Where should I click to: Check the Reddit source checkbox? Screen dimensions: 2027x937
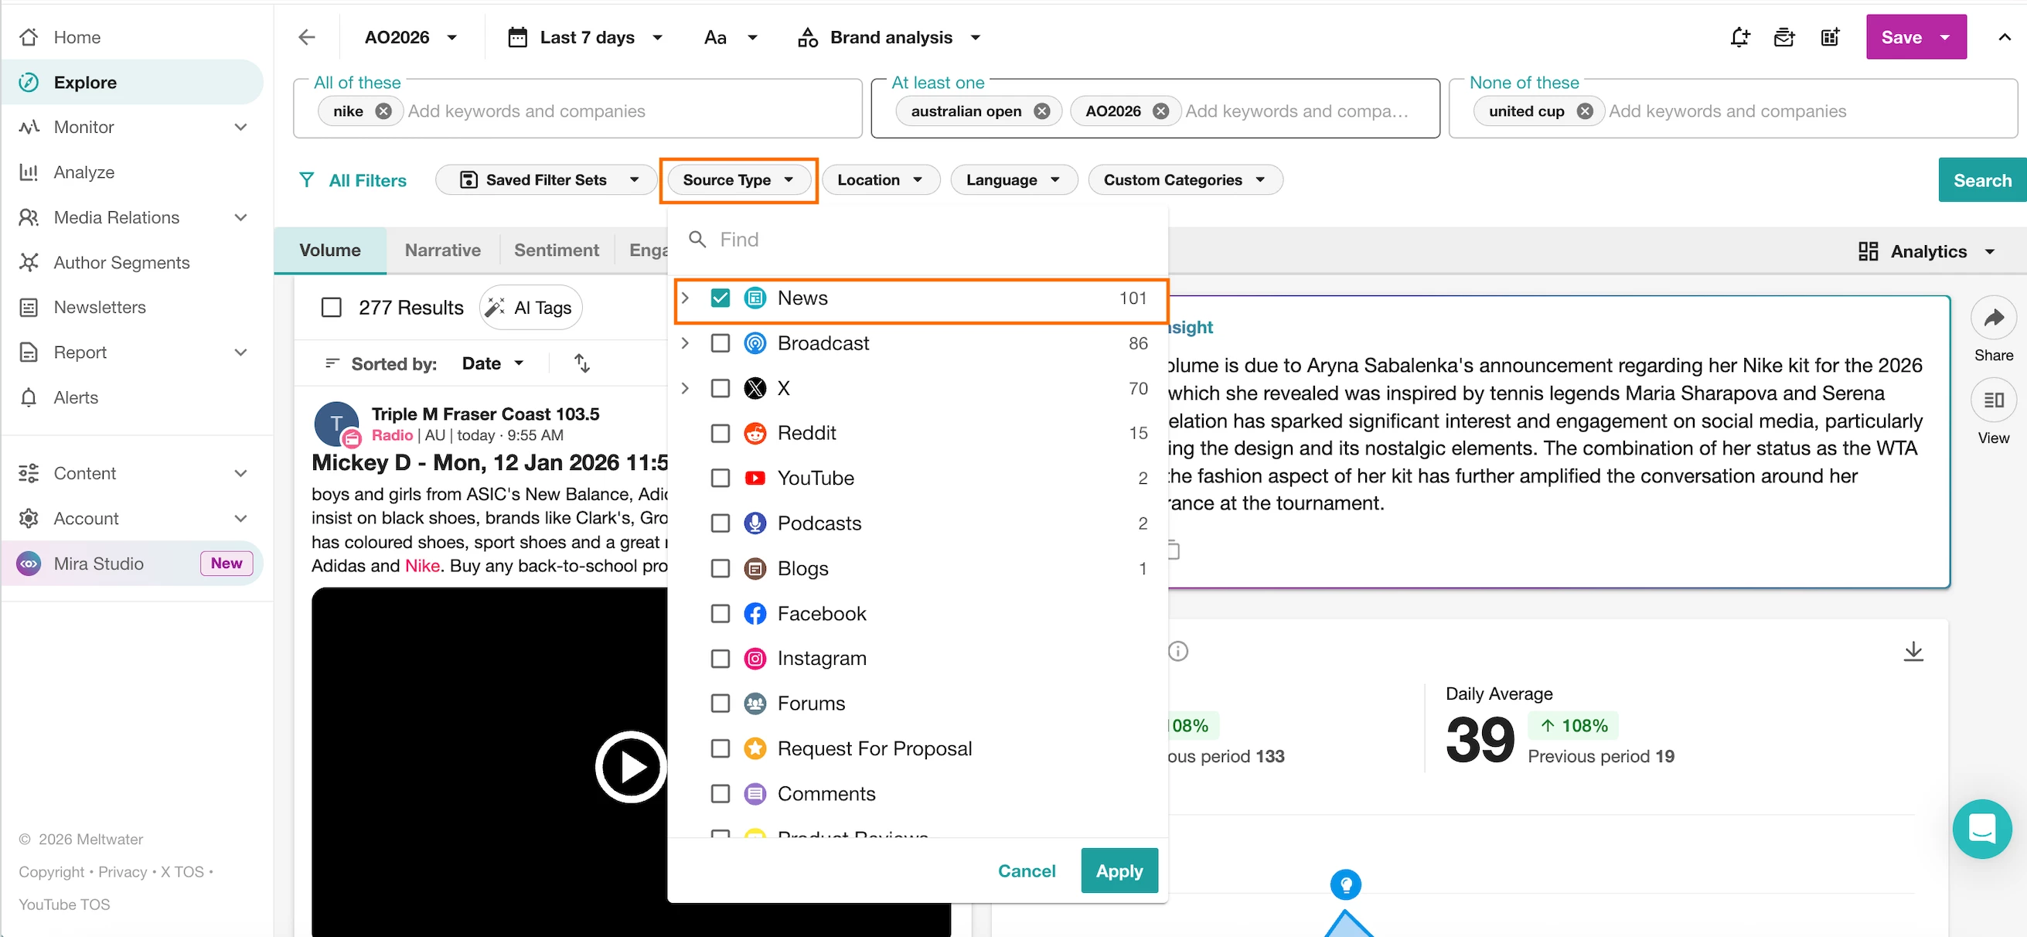click(x=720, y=434)
